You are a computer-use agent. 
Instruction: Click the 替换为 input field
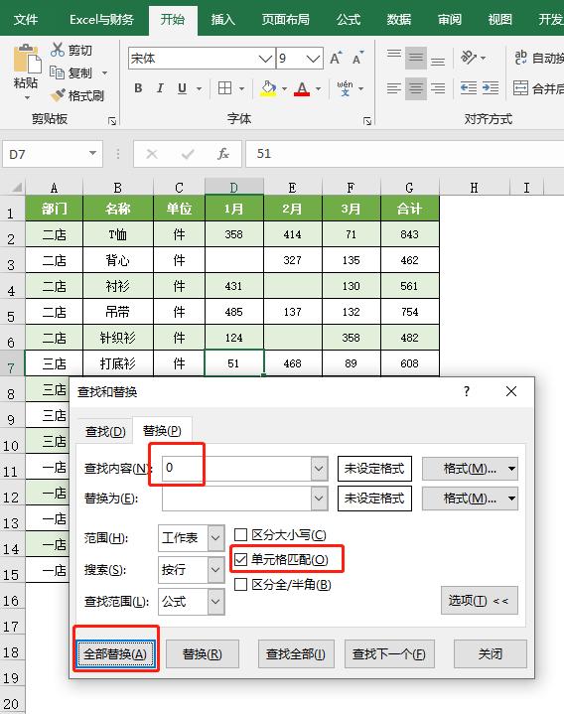pyautogui.click(x=236, y=499)
